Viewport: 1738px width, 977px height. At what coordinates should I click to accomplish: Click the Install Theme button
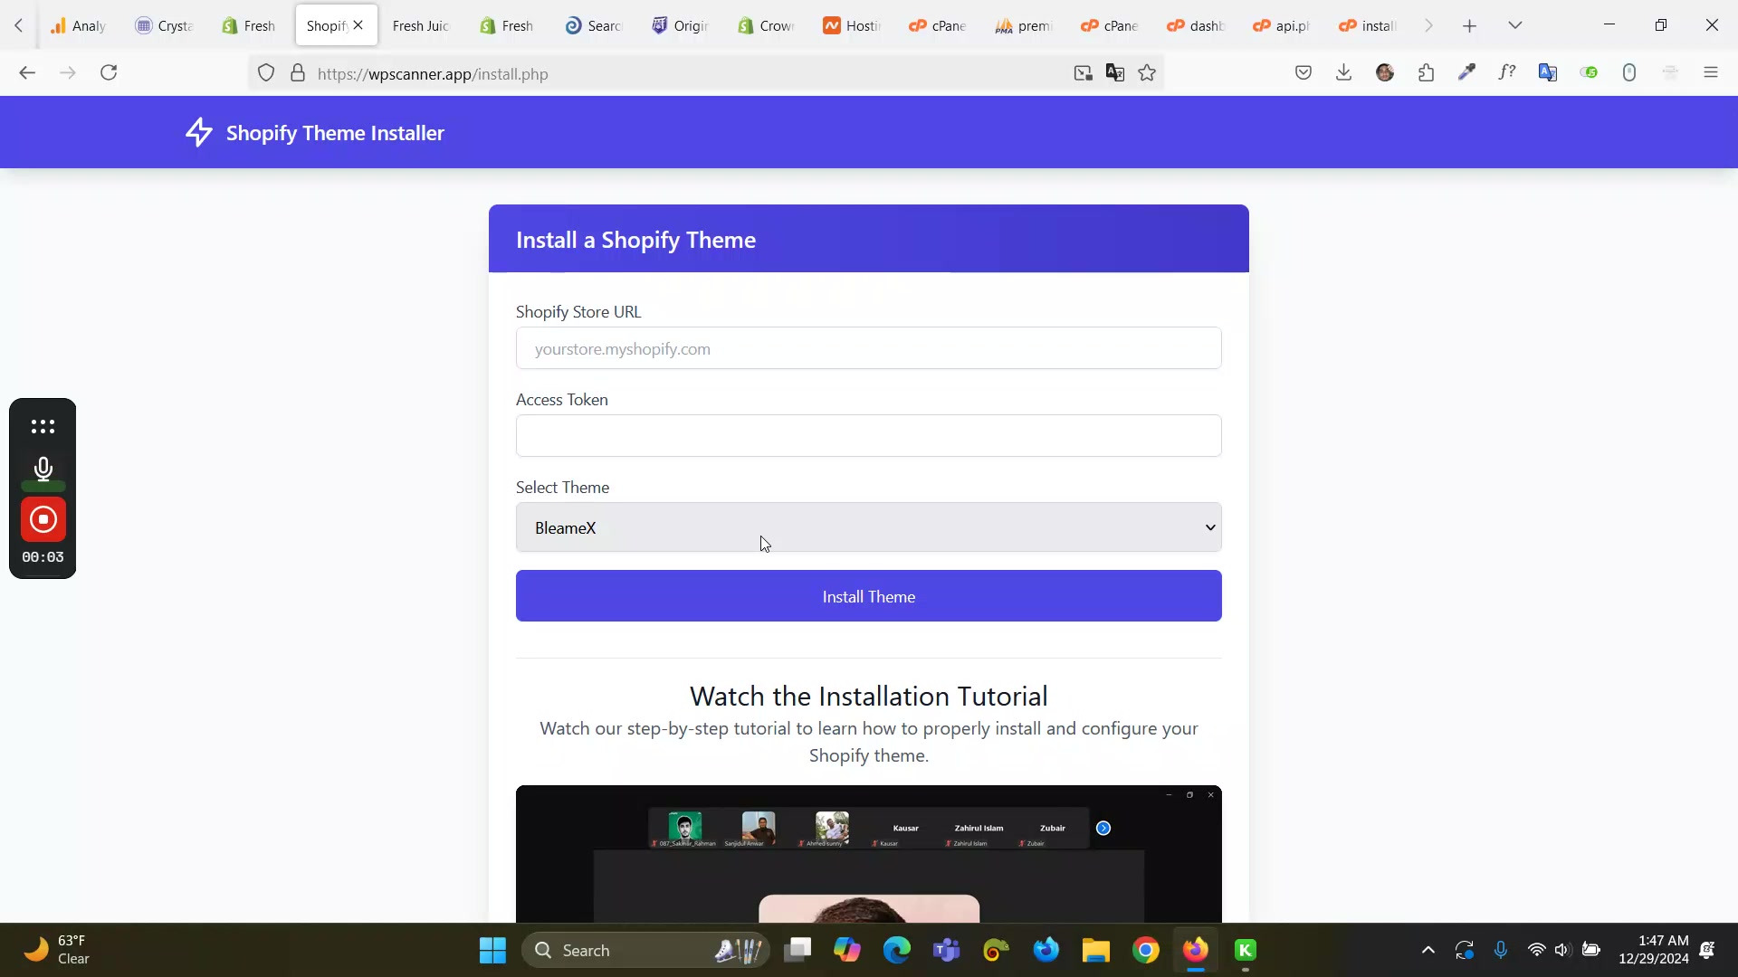click(869, 596)
